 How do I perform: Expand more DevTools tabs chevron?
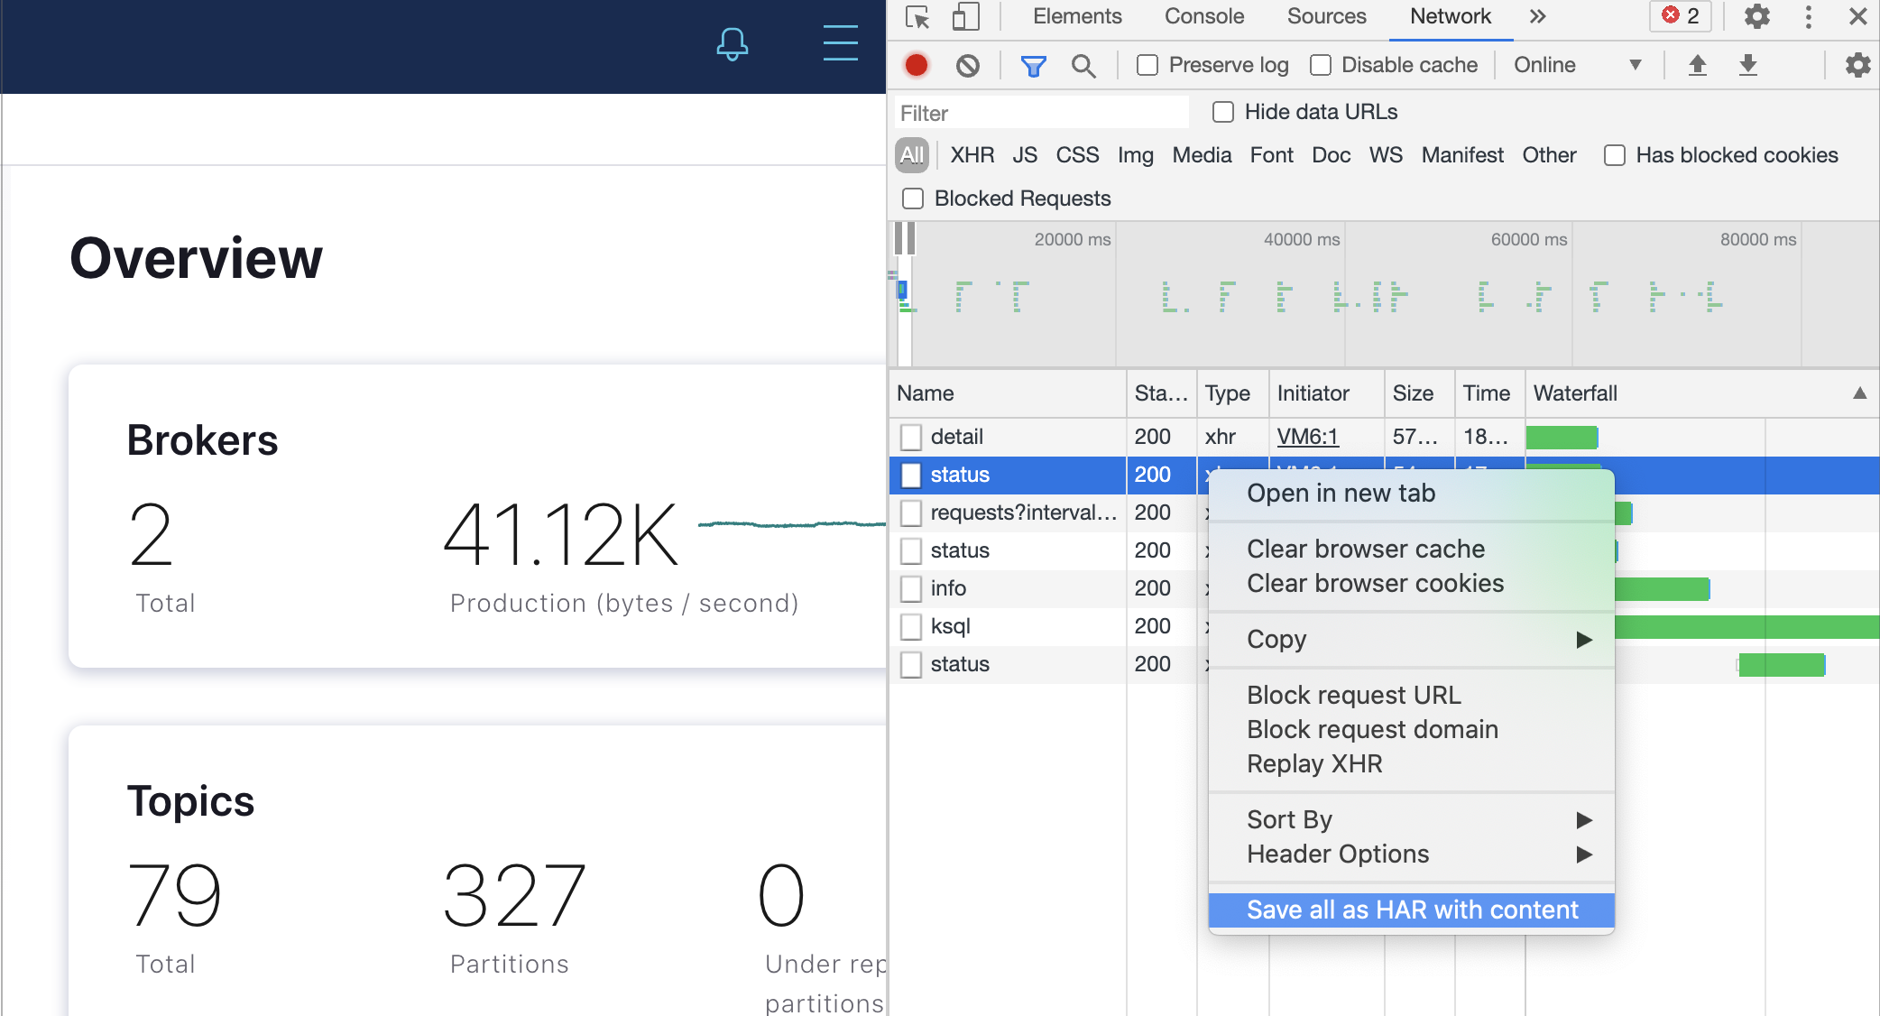1538,16
